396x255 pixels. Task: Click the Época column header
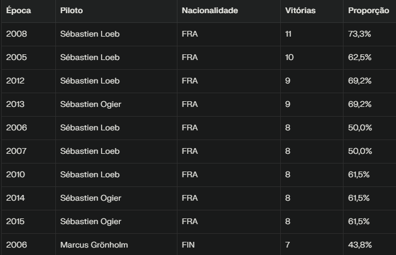click(x=18, y=11)
